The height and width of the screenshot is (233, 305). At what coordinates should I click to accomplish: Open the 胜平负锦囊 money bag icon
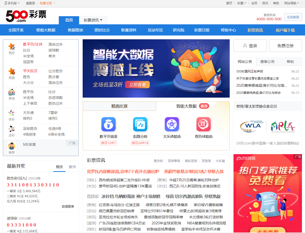[109, 124]
